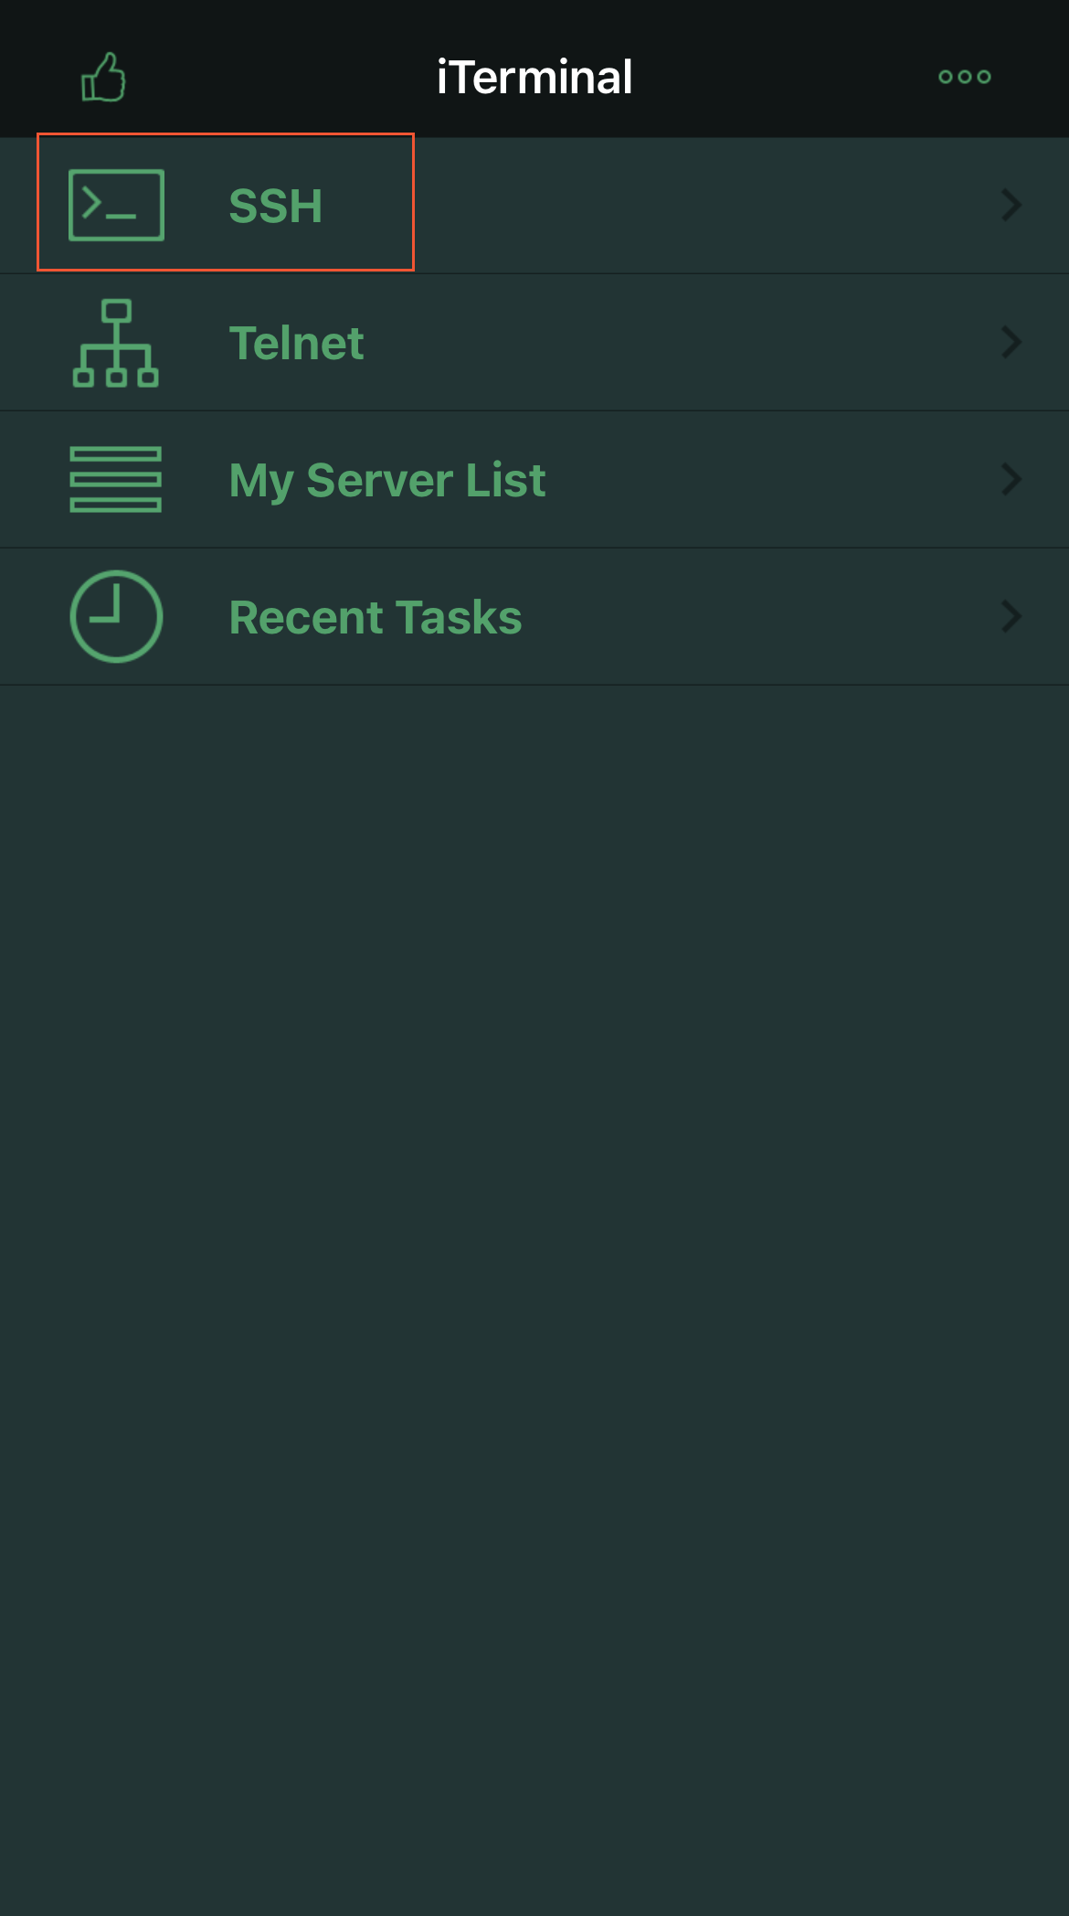Select Recent Tasks text
This screenshot has height=1916, width=1069.
click(x=376, y=617)
